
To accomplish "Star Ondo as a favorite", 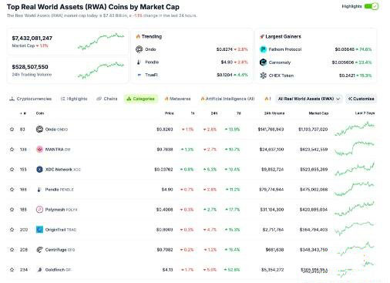I will click(12, 130).
